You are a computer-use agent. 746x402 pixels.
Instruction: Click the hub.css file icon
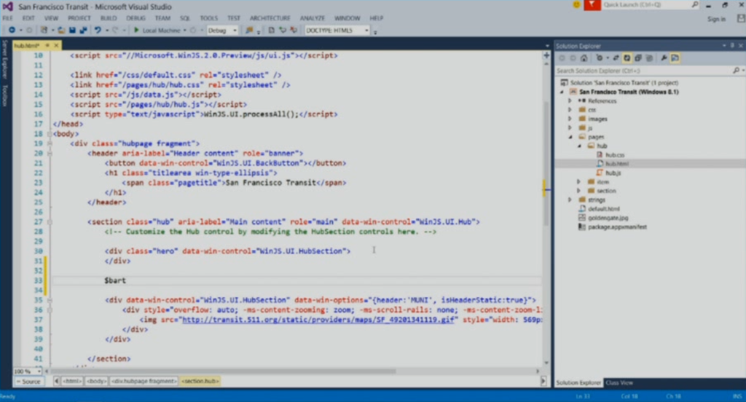coord(600,154)
